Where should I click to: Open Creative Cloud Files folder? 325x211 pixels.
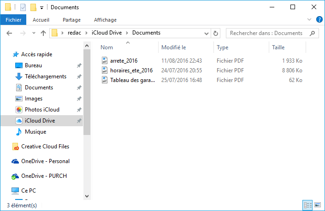point(41,147)
